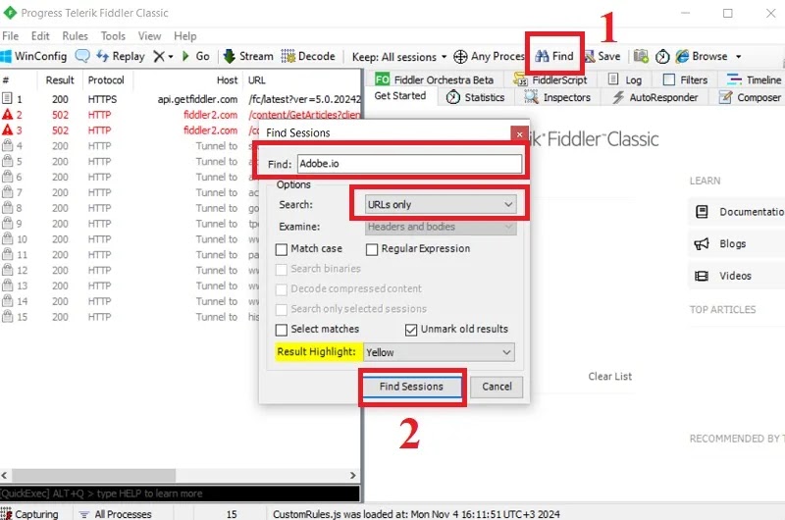The image size is (785, 520).
Task: Open the Videos film item
Action: point(737,276)
